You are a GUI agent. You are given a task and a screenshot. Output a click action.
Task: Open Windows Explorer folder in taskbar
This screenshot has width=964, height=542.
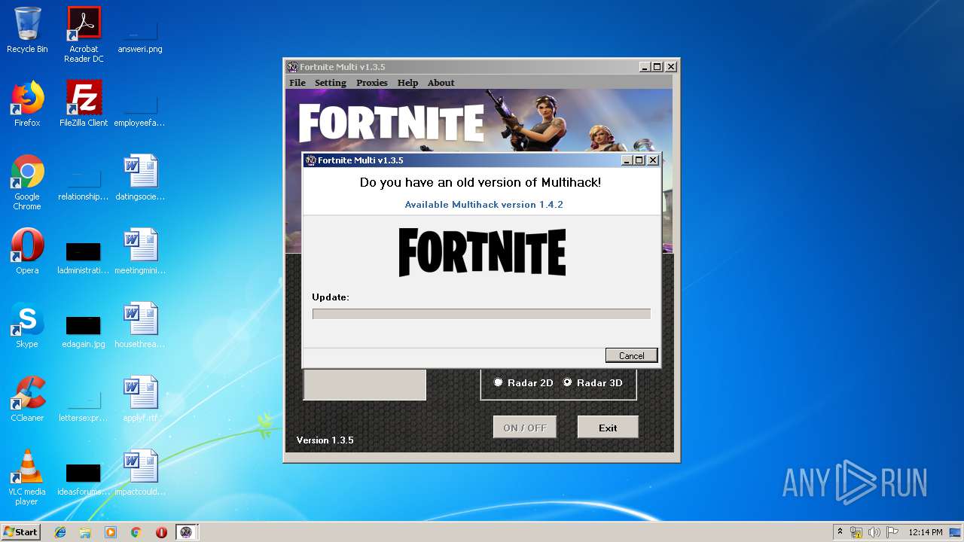pos(85,532)
